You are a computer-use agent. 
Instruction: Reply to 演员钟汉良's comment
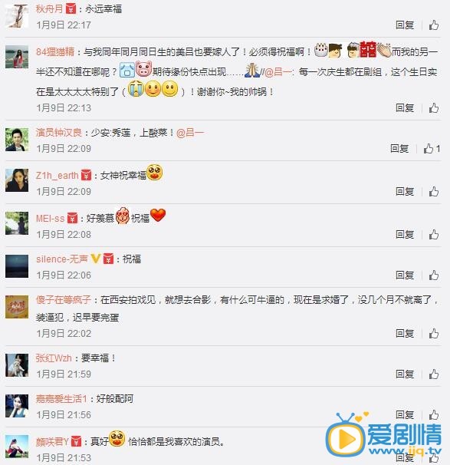point(399,149)
